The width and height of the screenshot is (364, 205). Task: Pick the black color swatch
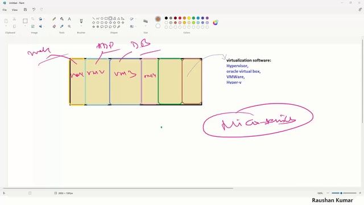[x=166, y=18]
